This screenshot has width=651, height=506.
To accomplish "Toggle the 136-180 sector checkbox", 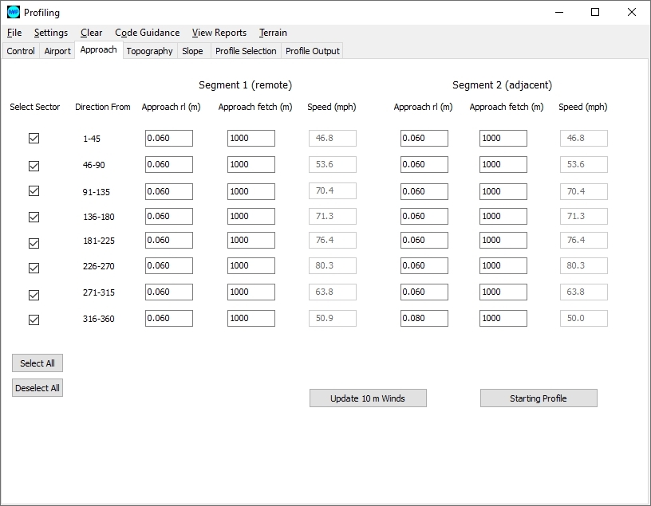I will coord(34,217).
